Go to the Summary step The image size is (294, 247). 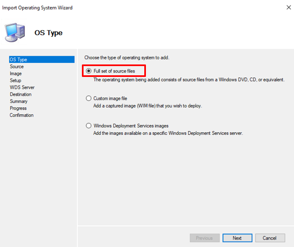pos(18,101)
